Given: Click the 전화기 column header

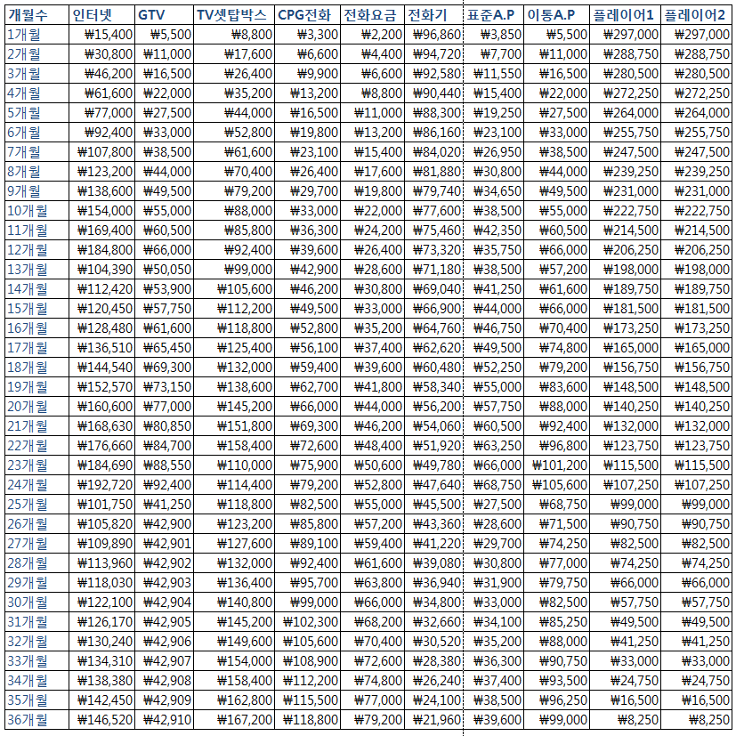Looking at the screenshot, I should 433,15.
